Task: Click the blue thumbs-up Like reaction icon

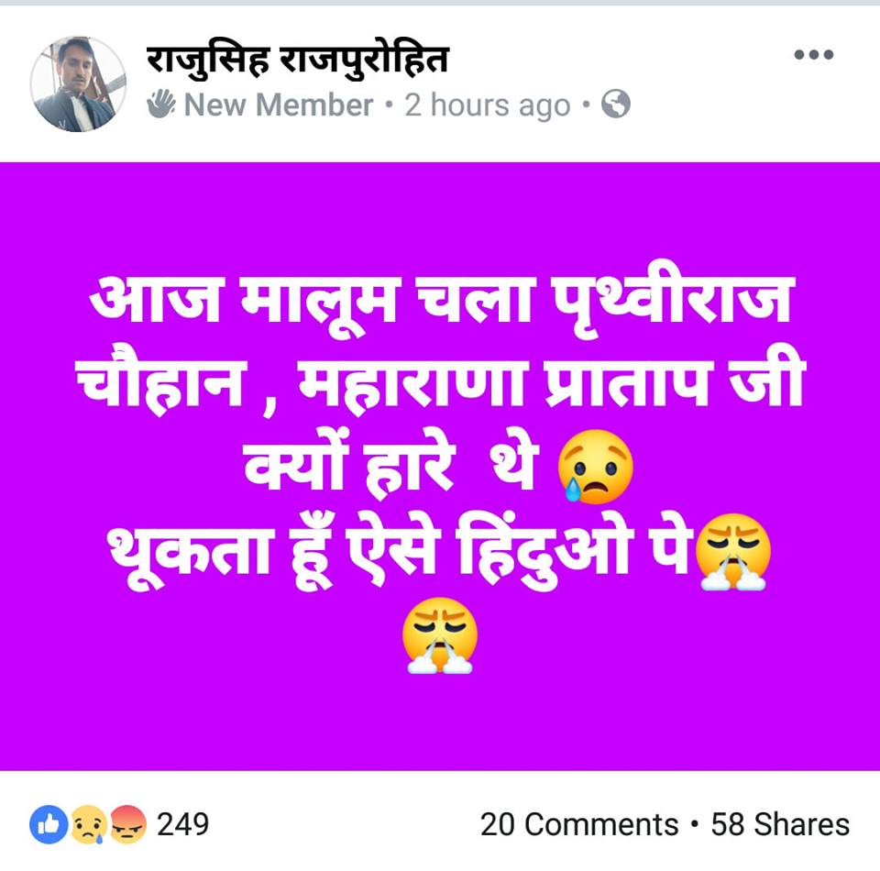Action: point(49,824)
